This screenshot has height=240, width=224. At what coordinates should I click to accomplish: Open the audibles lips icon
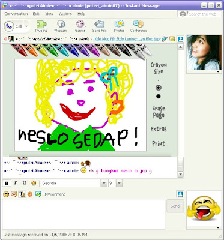14,194
